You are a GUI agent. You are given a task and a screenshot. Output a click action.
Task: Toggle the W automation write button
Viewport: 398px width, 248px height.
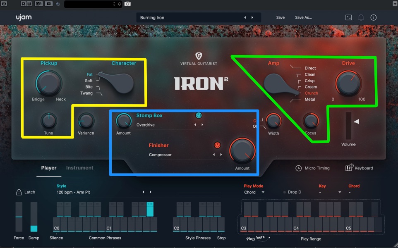tap(29, 4)
